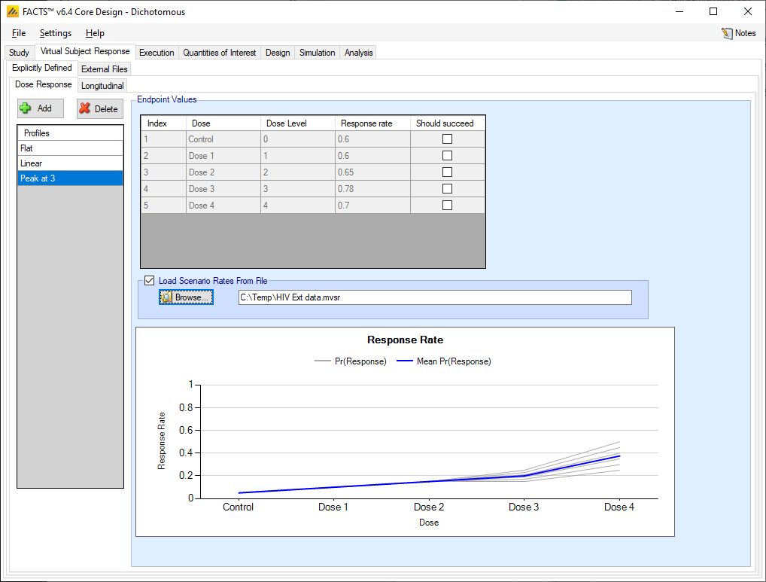Open the Longitudinal tab
This screenshot has width=766, height=582.
coord(102,86)
